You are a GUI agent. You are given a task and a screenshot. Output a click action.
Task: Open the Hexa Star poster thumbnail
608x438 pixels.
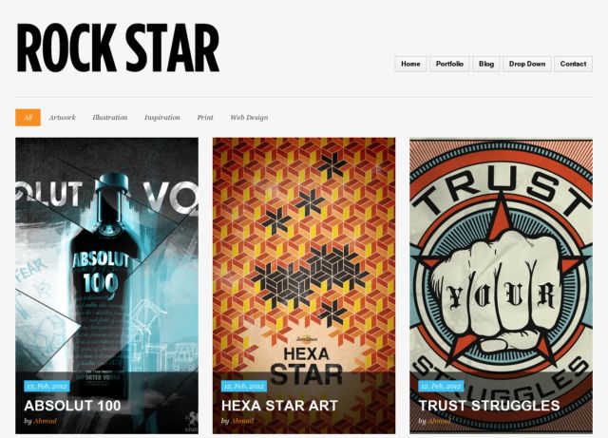point(304,252)
